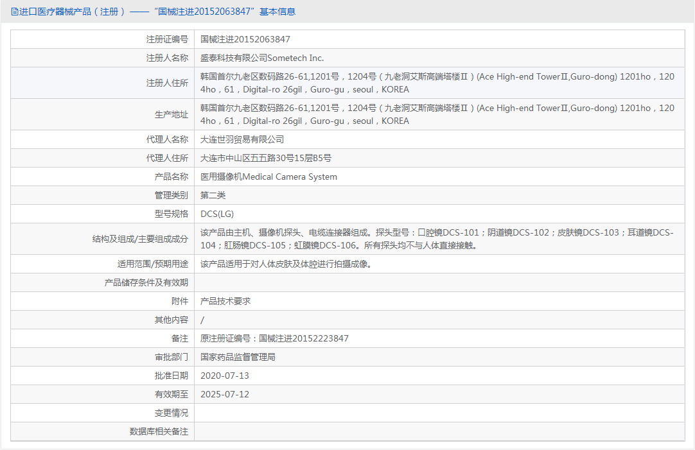Click the 代理人住所 label
695x450 pixels.
[167, 158]
